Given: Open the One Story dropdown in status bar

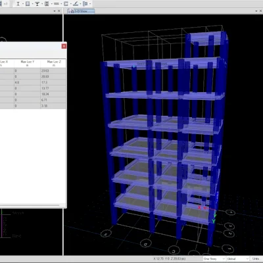Looking at the screenshot, I should [214, 259].
